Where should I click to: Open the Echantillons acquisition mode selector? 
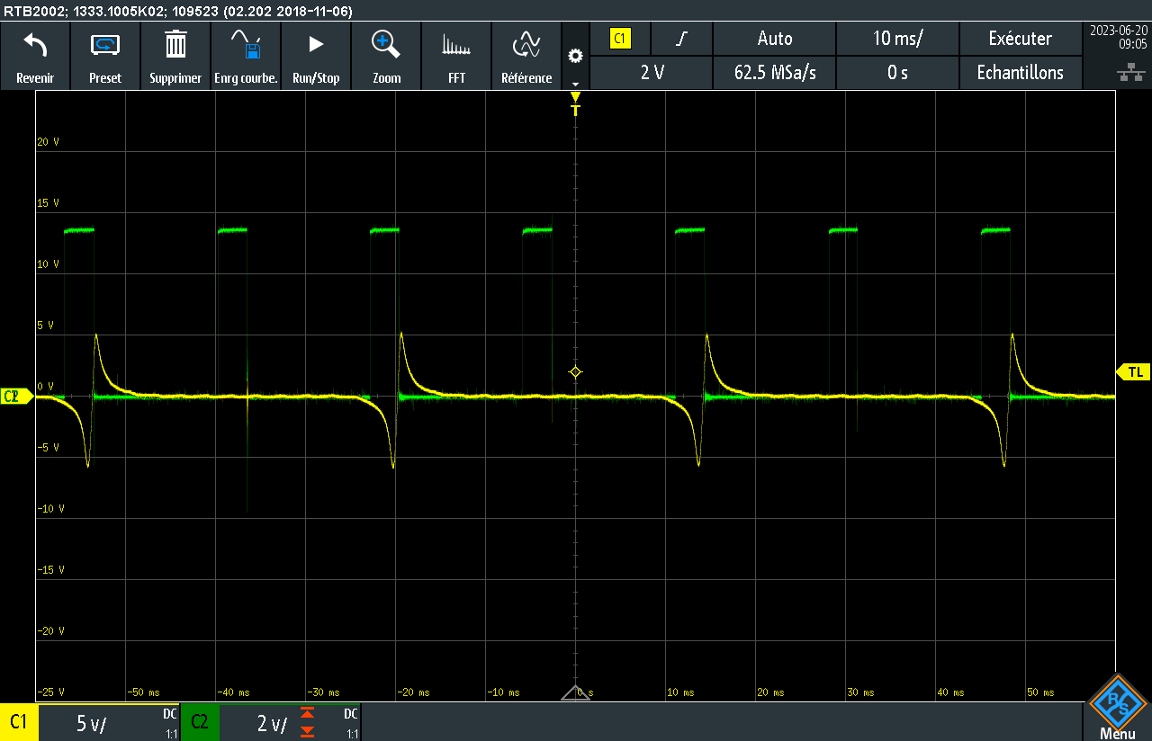click(x=1021, y=73)
